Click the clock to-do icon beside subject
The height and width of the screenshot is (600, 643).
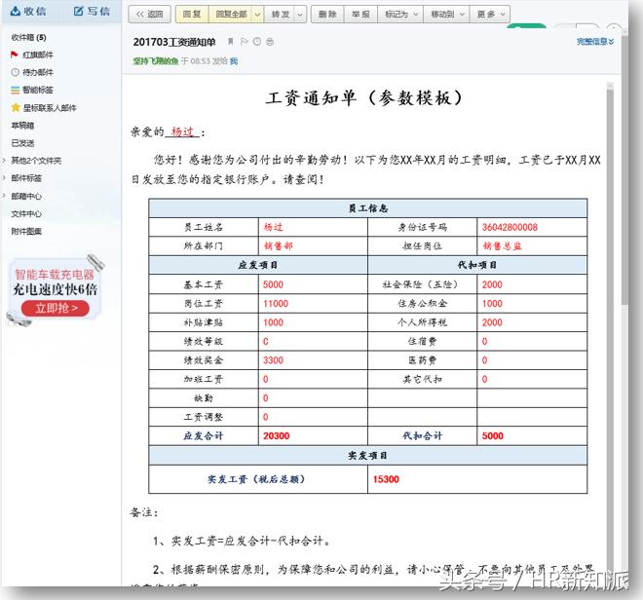point(257,42)
